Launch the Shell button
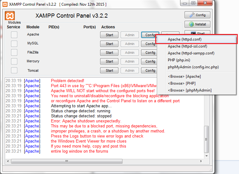The height and width of the screenshot is (174, 239). click(197, 33)
